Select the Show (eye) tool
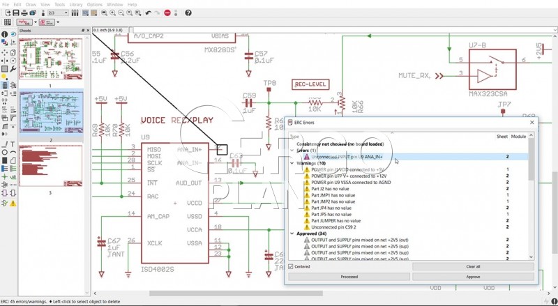 [x=13, y=34]
